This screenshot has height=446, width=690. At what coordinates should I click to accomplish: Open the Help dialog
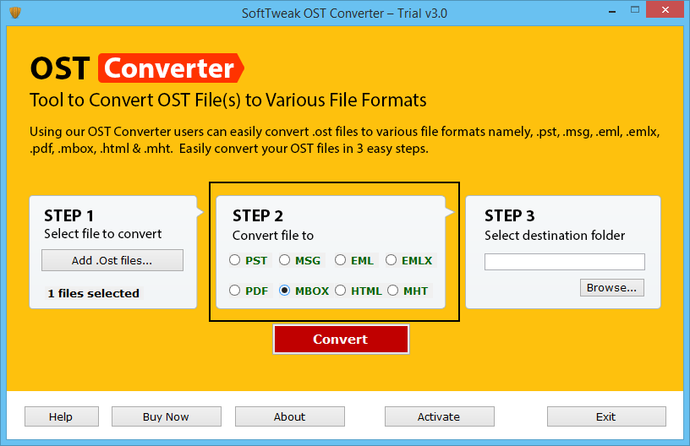pos(61,416)
